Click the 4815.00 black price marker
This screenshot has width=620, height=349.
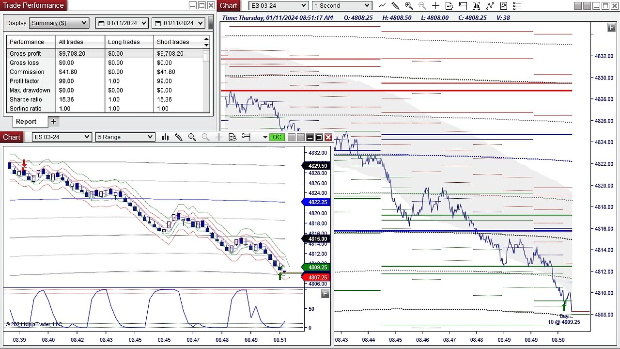[315, 238]
